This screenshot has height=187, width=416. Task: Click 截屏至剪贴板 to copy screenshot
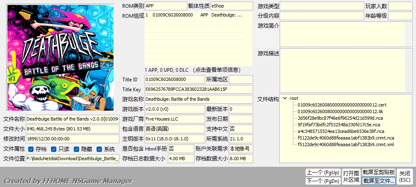[x=379, y=173]
